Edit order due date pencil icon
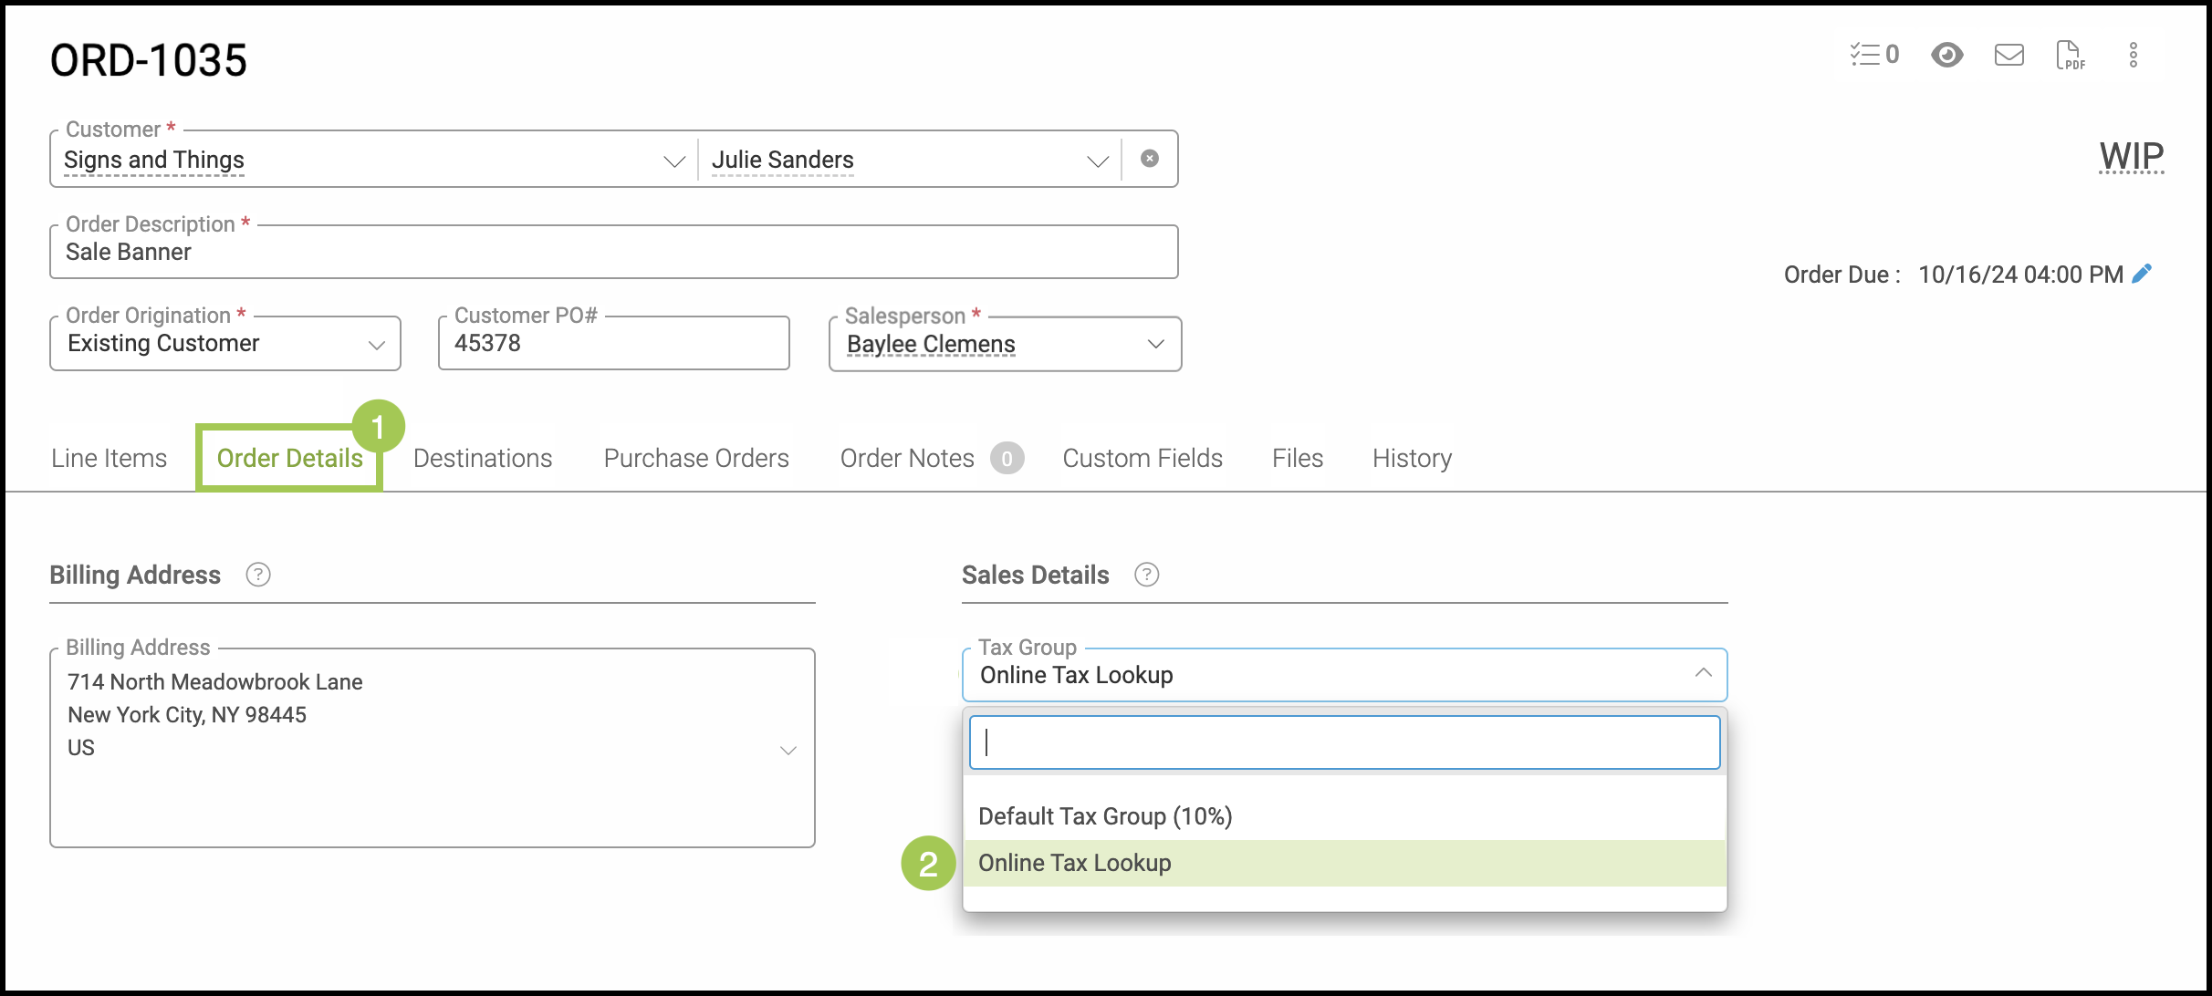This screenshot has height=996, width=2212. click(x=2143, y=274)
